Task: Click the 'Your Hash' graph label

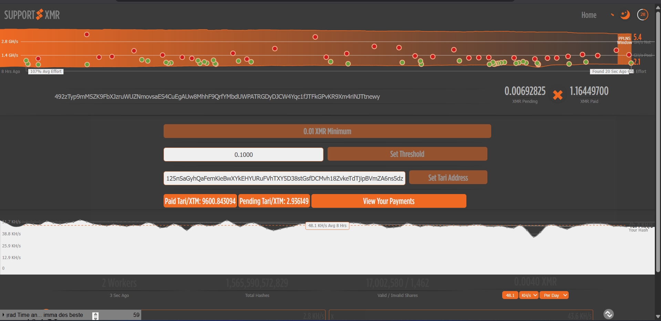Action: (x=638, y=230)
